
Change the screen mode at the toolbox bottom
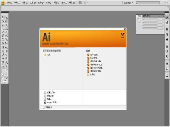(4, 82)
